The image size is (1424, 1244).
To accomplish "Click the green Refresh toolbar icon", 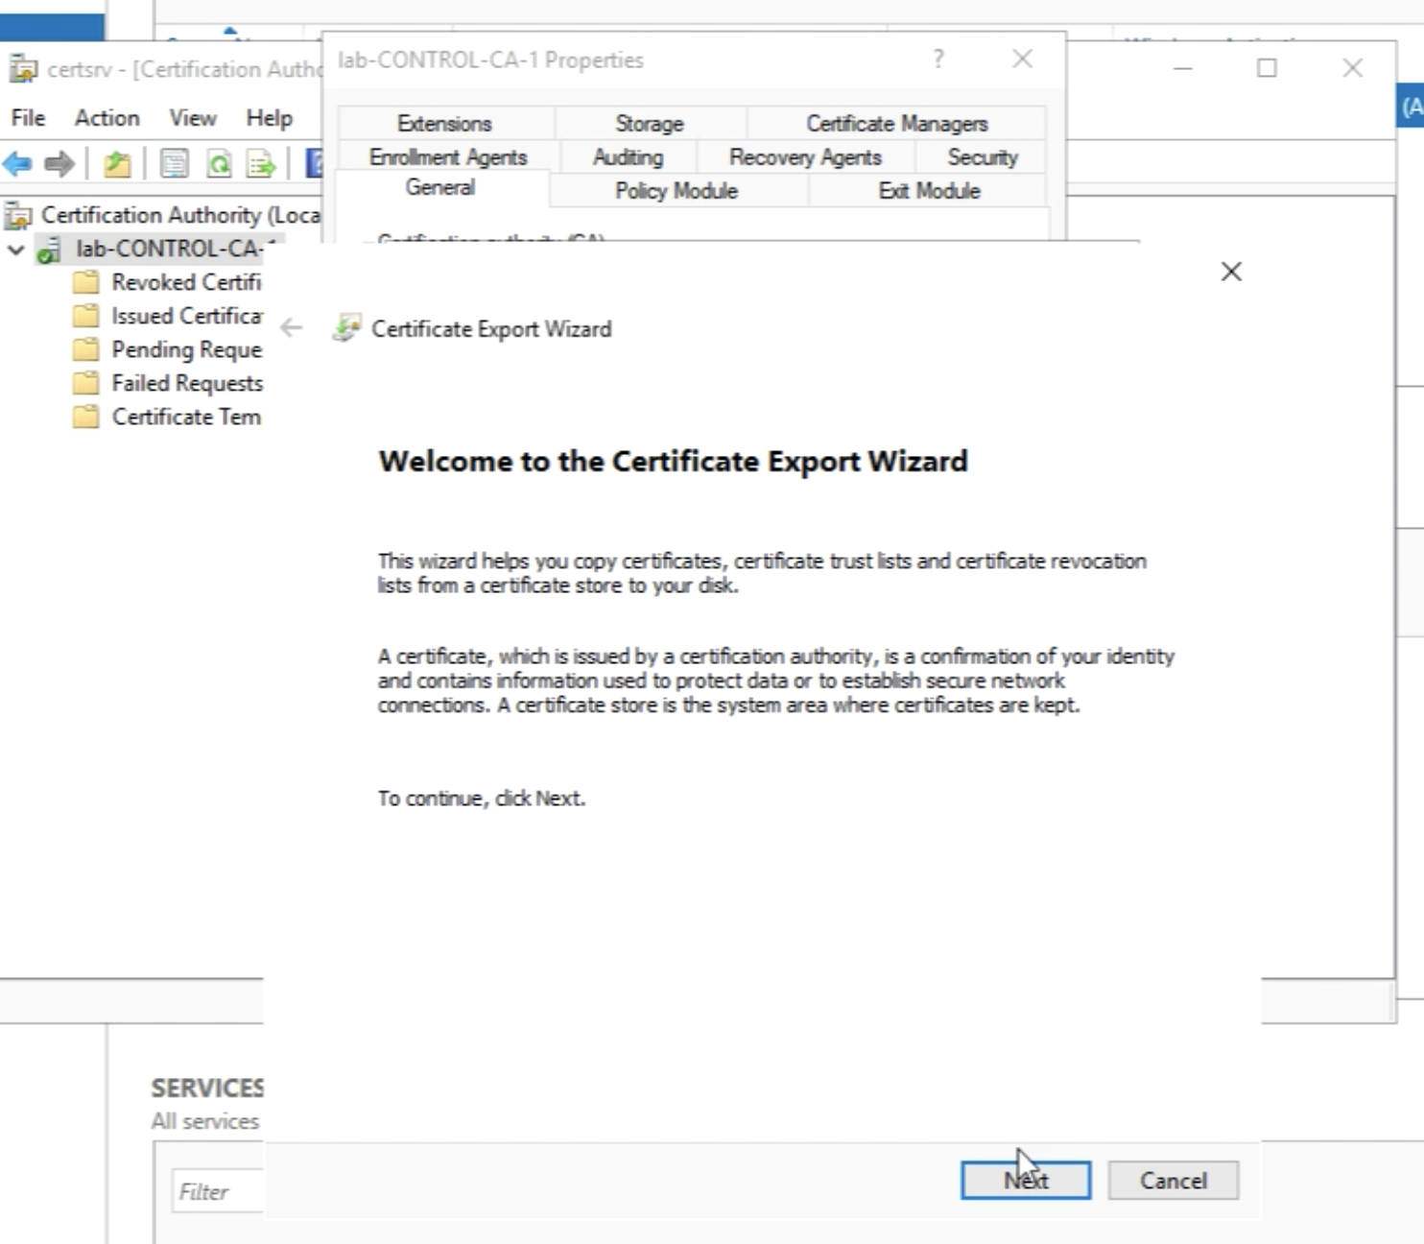I will 219,164.
